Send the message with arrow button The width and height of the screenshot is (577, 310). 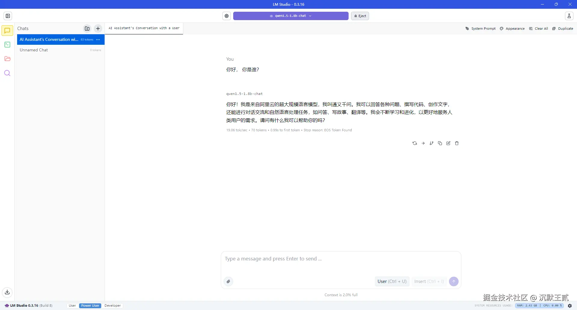(454, 281)
